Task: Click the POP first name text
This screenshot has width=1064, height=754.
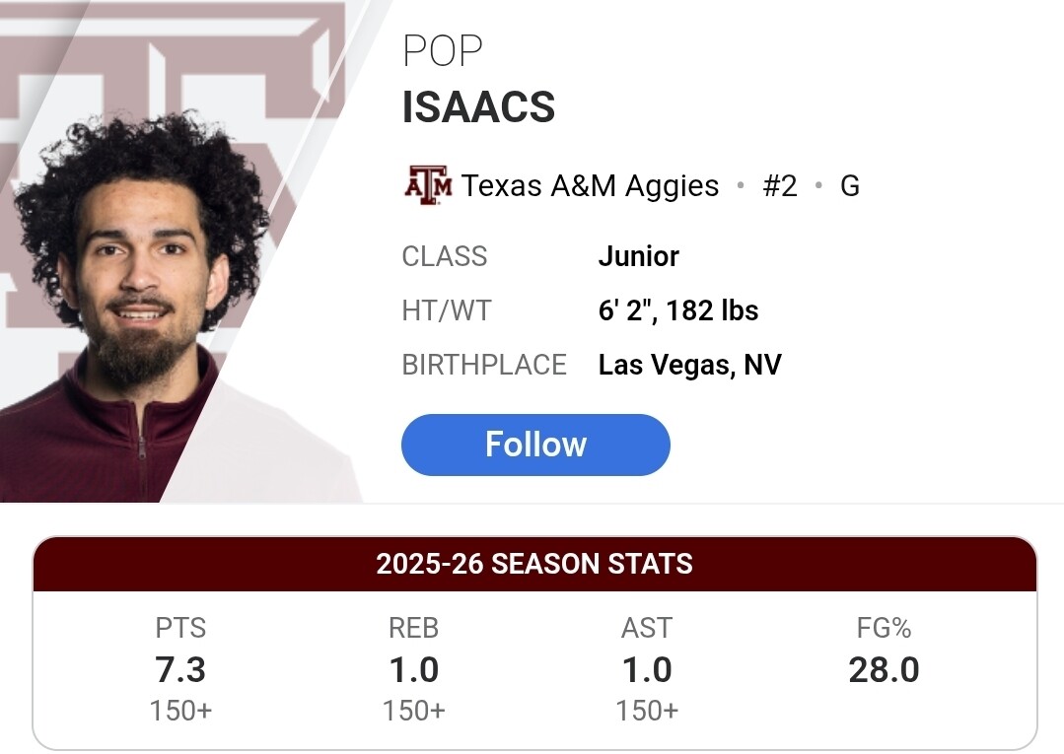Action: (x=443, y=52)
